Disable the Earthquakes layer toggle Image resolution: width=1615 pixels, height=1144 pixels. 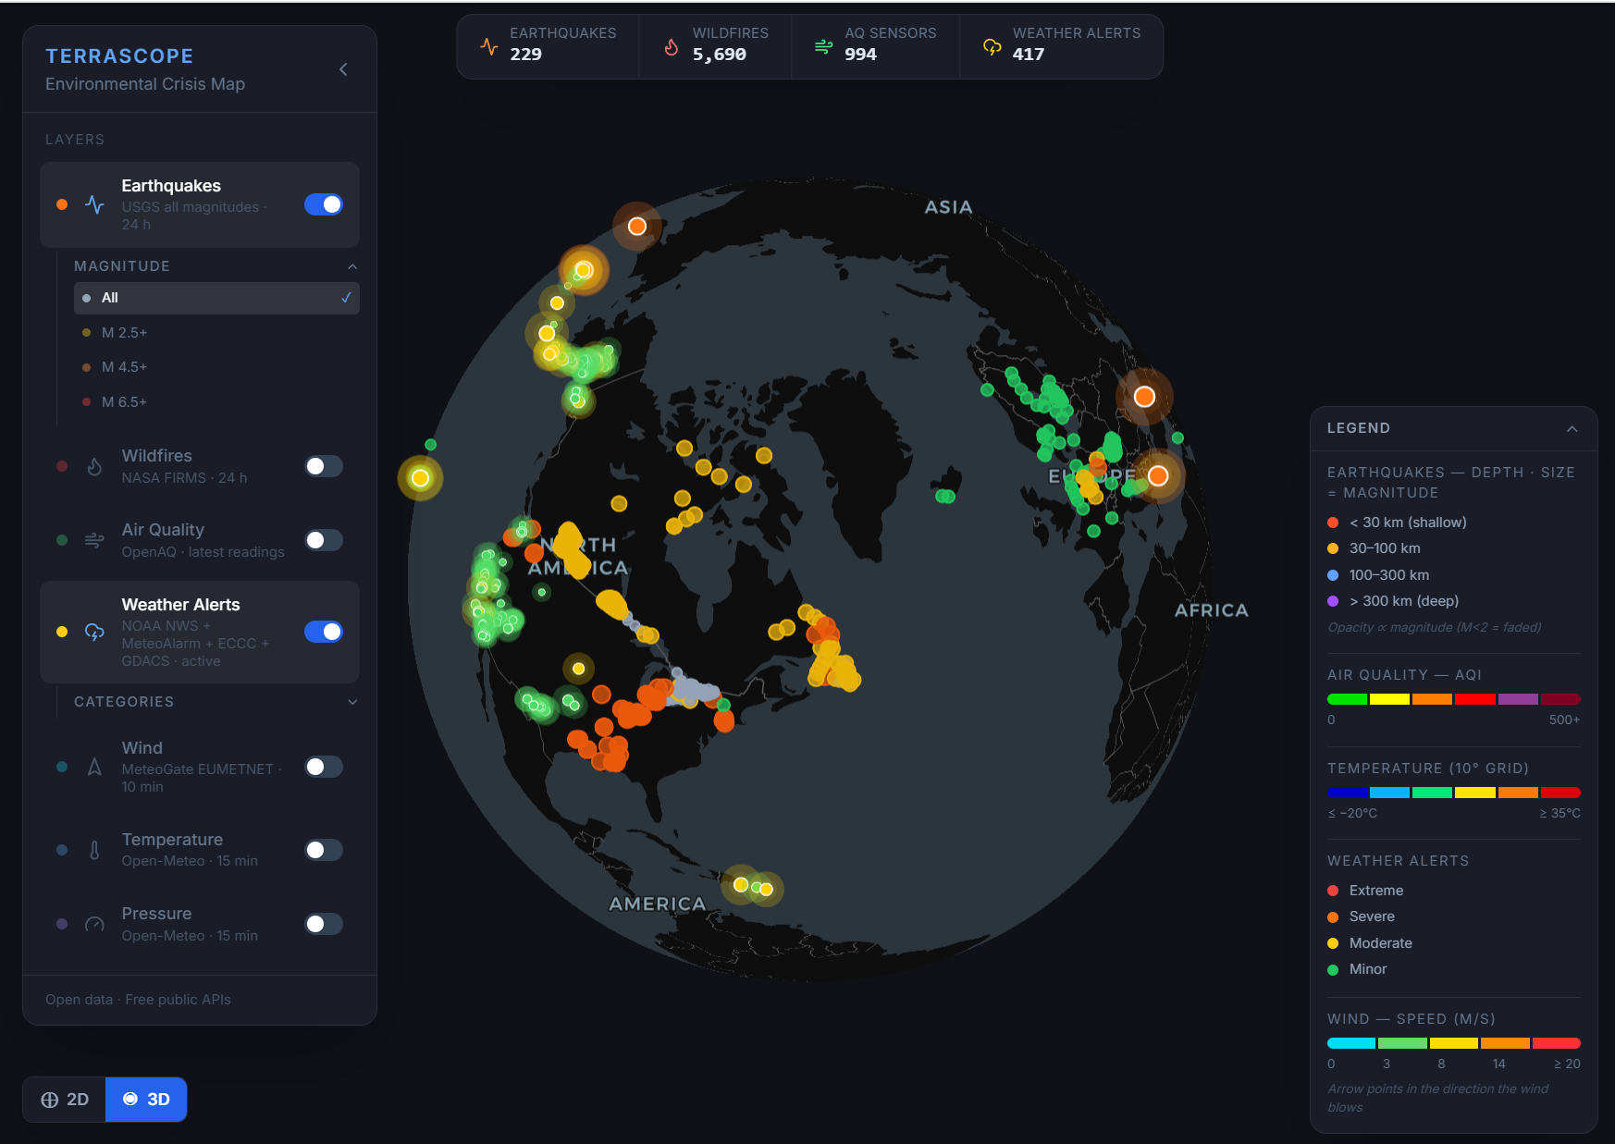[x=323, y=203]
